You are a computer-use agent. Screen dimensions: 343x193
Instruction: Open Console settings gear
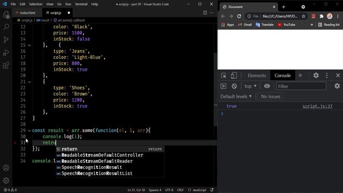337,86
